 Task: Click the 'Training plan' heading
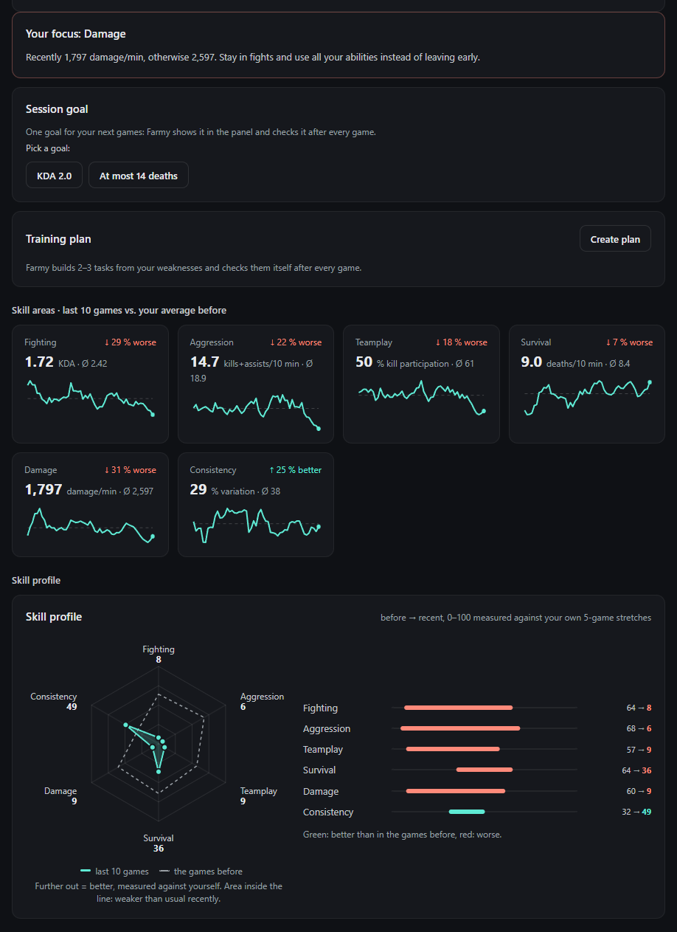[x=58, y=239]
